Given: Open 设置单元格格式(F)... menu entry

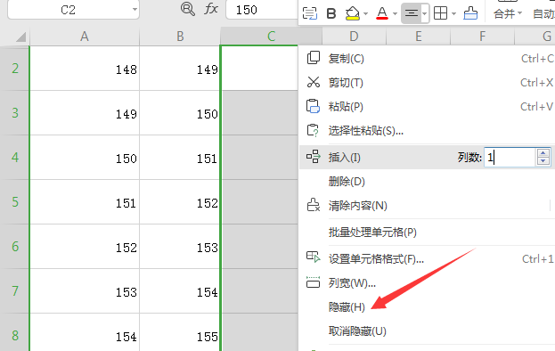Looking at the screenshot, I should [376, 258].
